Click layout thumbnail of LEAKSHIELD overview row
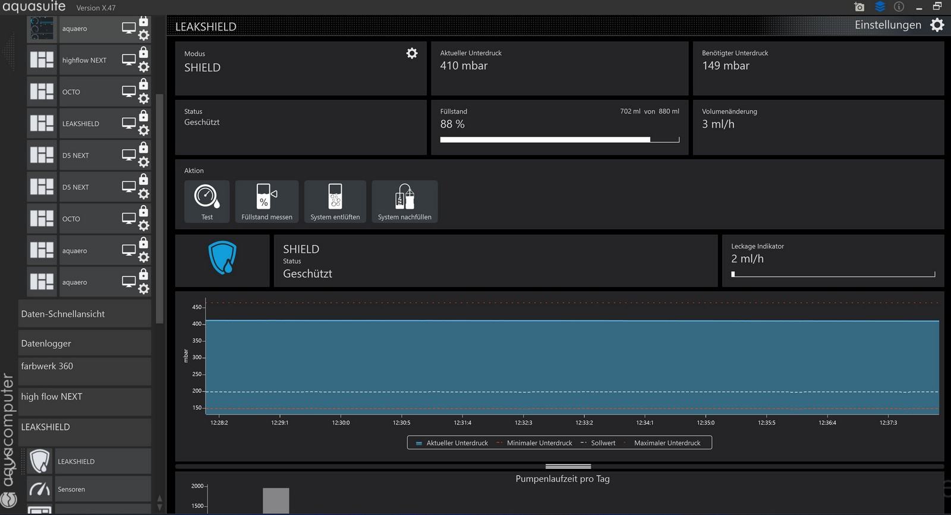951x515 pixels. (42, 124)
